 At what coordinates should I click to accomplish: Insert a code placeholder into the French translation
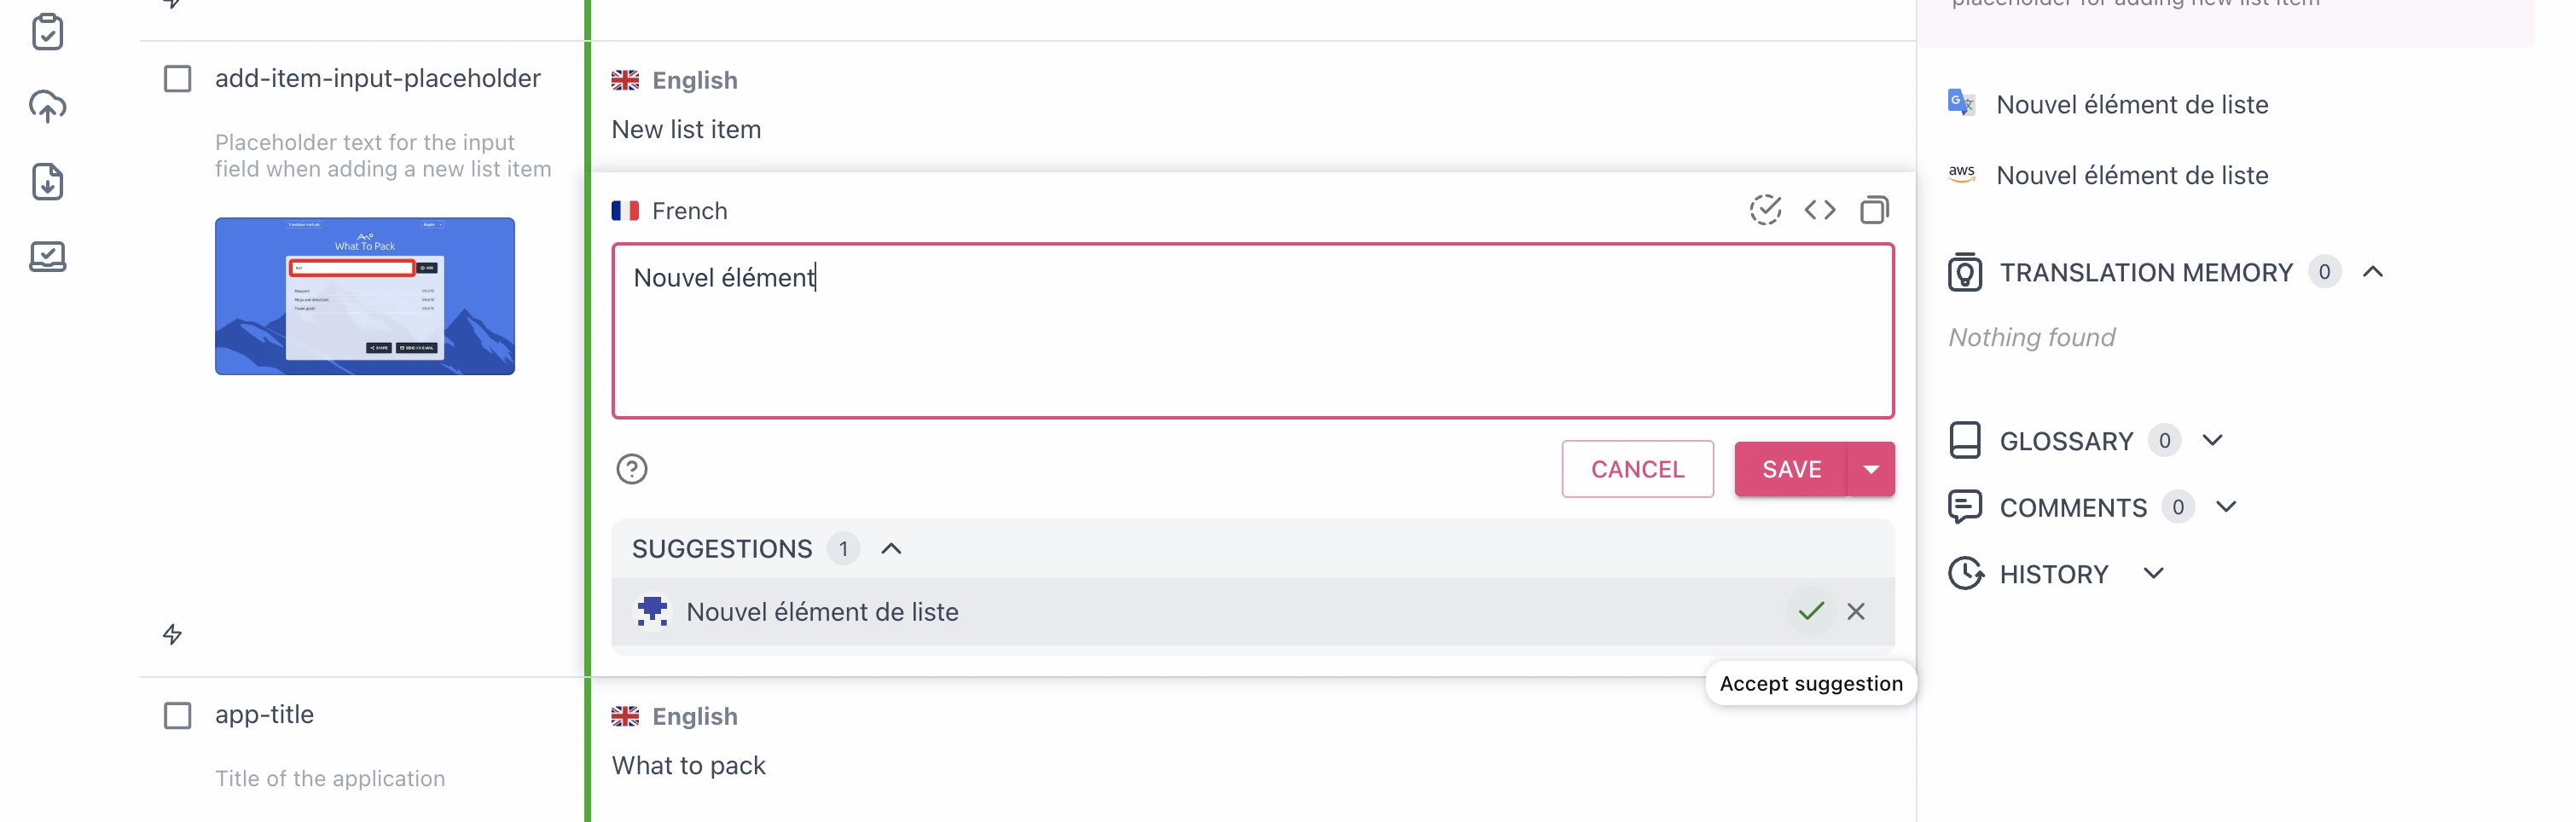(1820, 210)
